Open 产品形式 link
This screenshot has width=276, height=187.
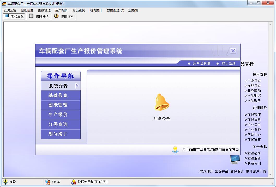[254, 96]
